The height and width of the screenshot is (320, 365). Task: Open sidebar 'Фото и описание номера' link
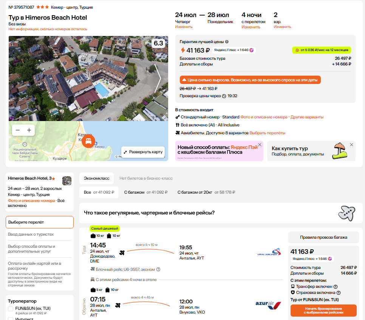(x=31, y=201)
